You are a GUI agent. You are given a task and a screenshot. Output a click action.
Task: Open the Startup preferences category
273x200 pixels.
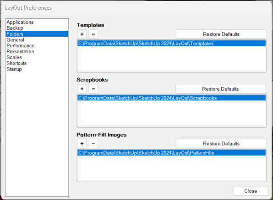click(x=37, y=69)
